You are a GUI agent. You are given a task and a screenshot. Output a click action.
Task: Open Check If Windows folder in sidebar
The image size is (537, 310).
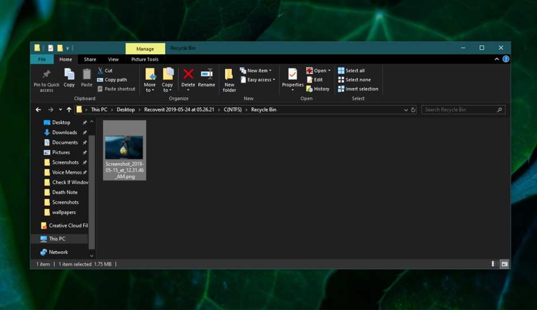66,182
